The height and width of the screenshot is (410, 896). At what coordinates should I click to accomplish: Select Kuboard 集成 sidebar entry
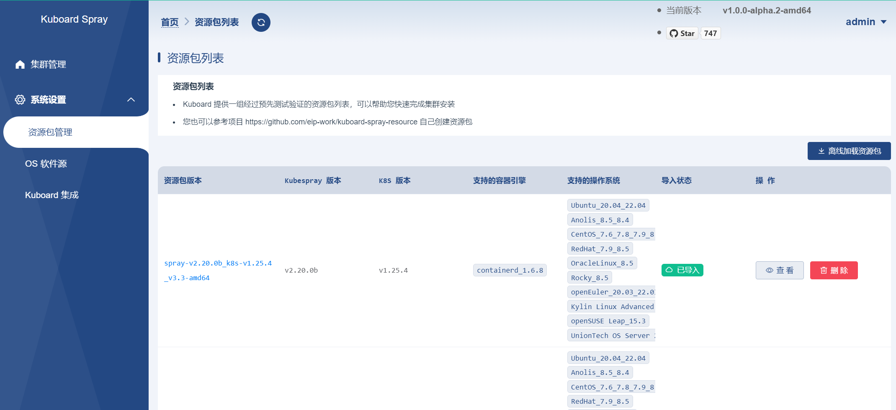coord(52,195)
